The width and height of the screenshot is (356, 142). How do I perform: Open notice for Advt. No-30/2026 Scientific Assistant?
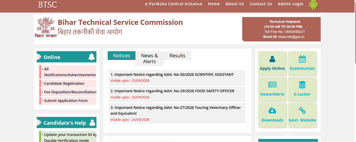click(x=172, y=75)
